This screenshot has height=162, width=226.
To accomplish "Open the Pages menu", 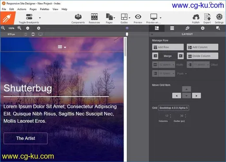I will point(33,9).
